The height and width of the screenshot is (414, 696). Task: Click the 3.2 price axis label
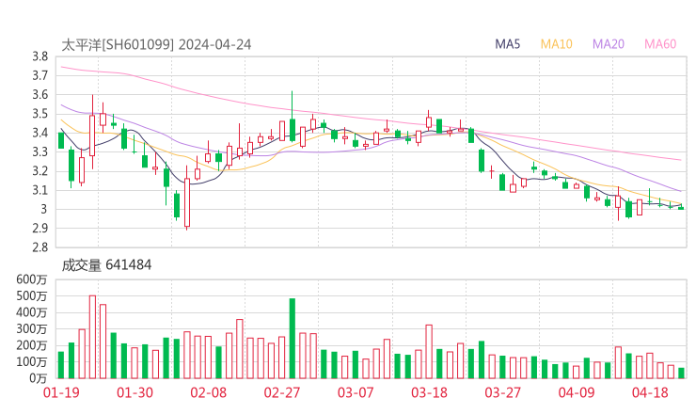coord(40,171)
